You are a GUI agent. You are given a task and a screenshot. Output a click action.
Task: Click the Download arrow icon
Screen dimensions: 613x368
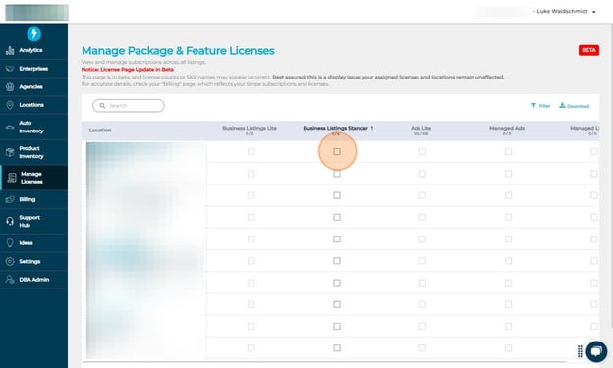[x=562, y=105]
